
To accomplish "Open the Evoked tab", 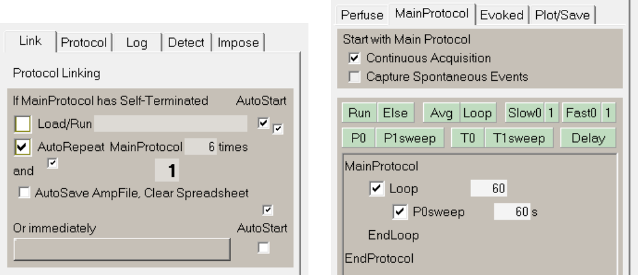I will 501,15.
